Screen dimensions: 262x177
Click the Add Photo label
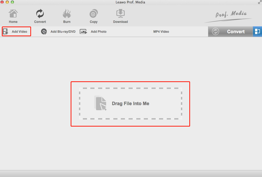tap(99, 32)
